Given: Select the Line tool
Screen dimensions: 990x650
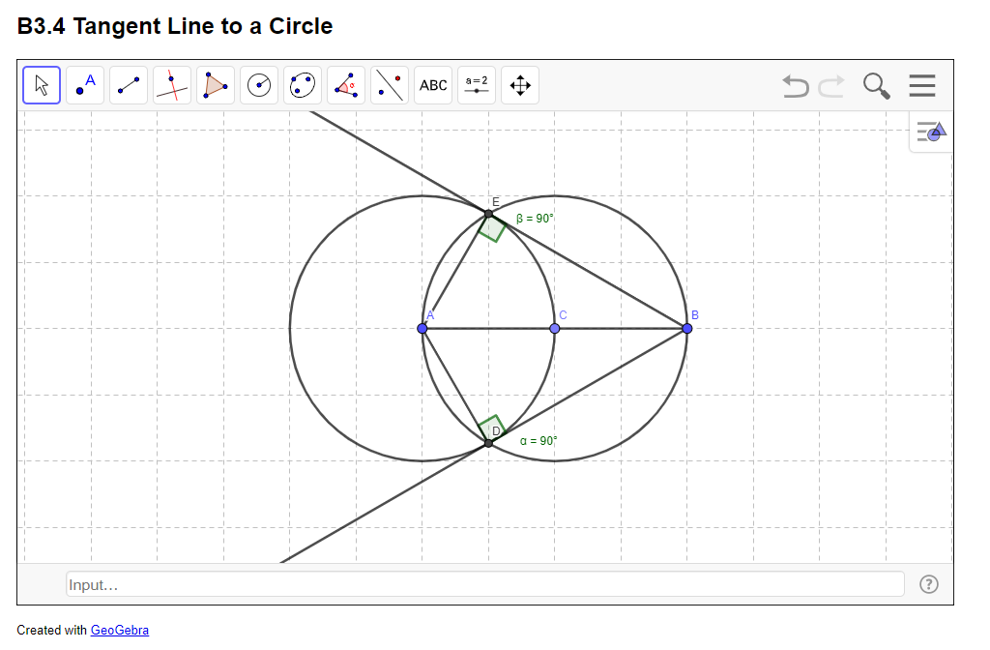Looking at the screenshot, I should tap(129, 85).
